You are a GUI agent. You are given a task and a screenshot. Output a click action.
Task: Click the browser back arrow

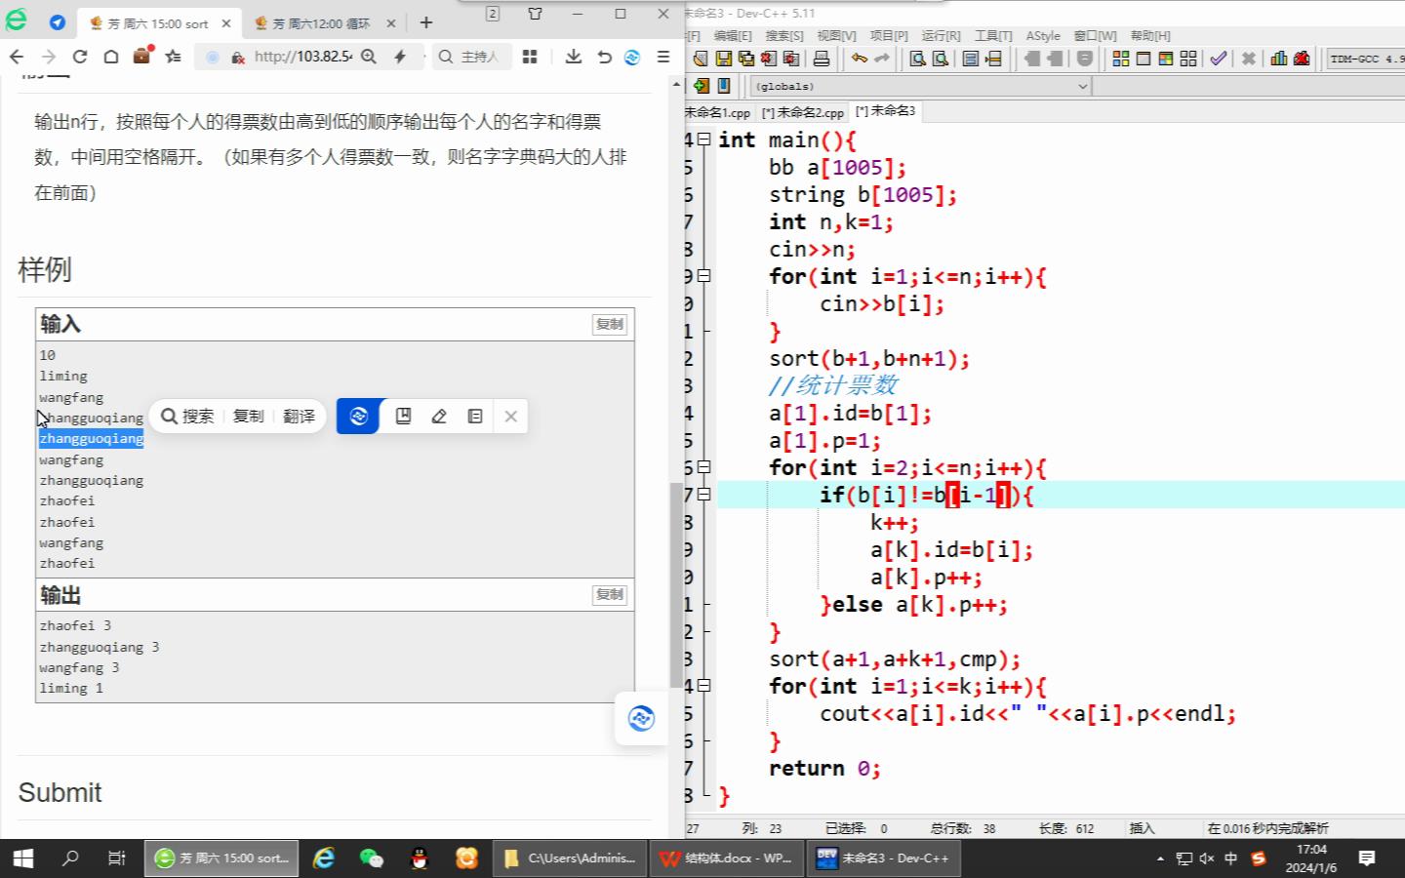[x=17, y=57]
